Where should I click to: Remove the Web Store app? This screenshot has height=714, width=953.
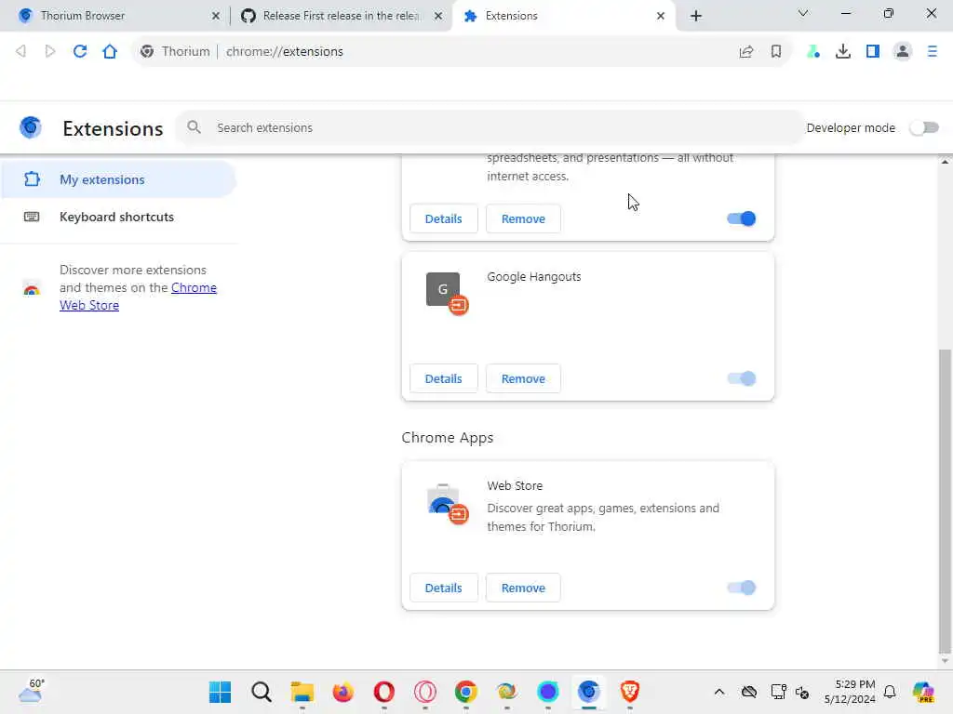(523, 588)
